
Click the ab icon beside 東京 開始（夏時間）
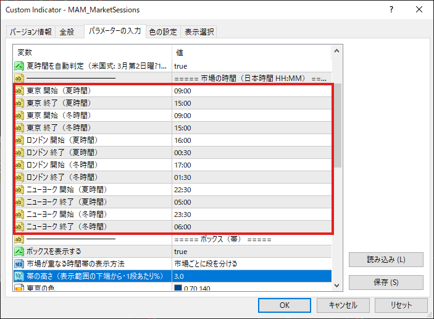[19, 91]
